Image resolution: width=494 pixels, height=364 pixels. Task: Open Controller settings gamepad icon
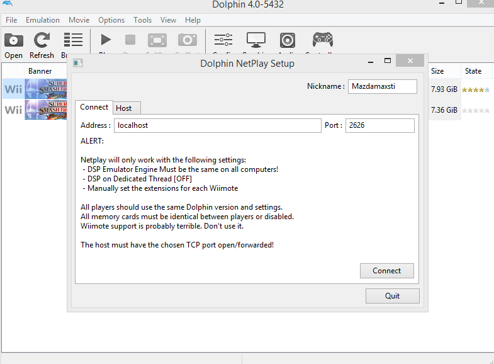click(323, 40)
